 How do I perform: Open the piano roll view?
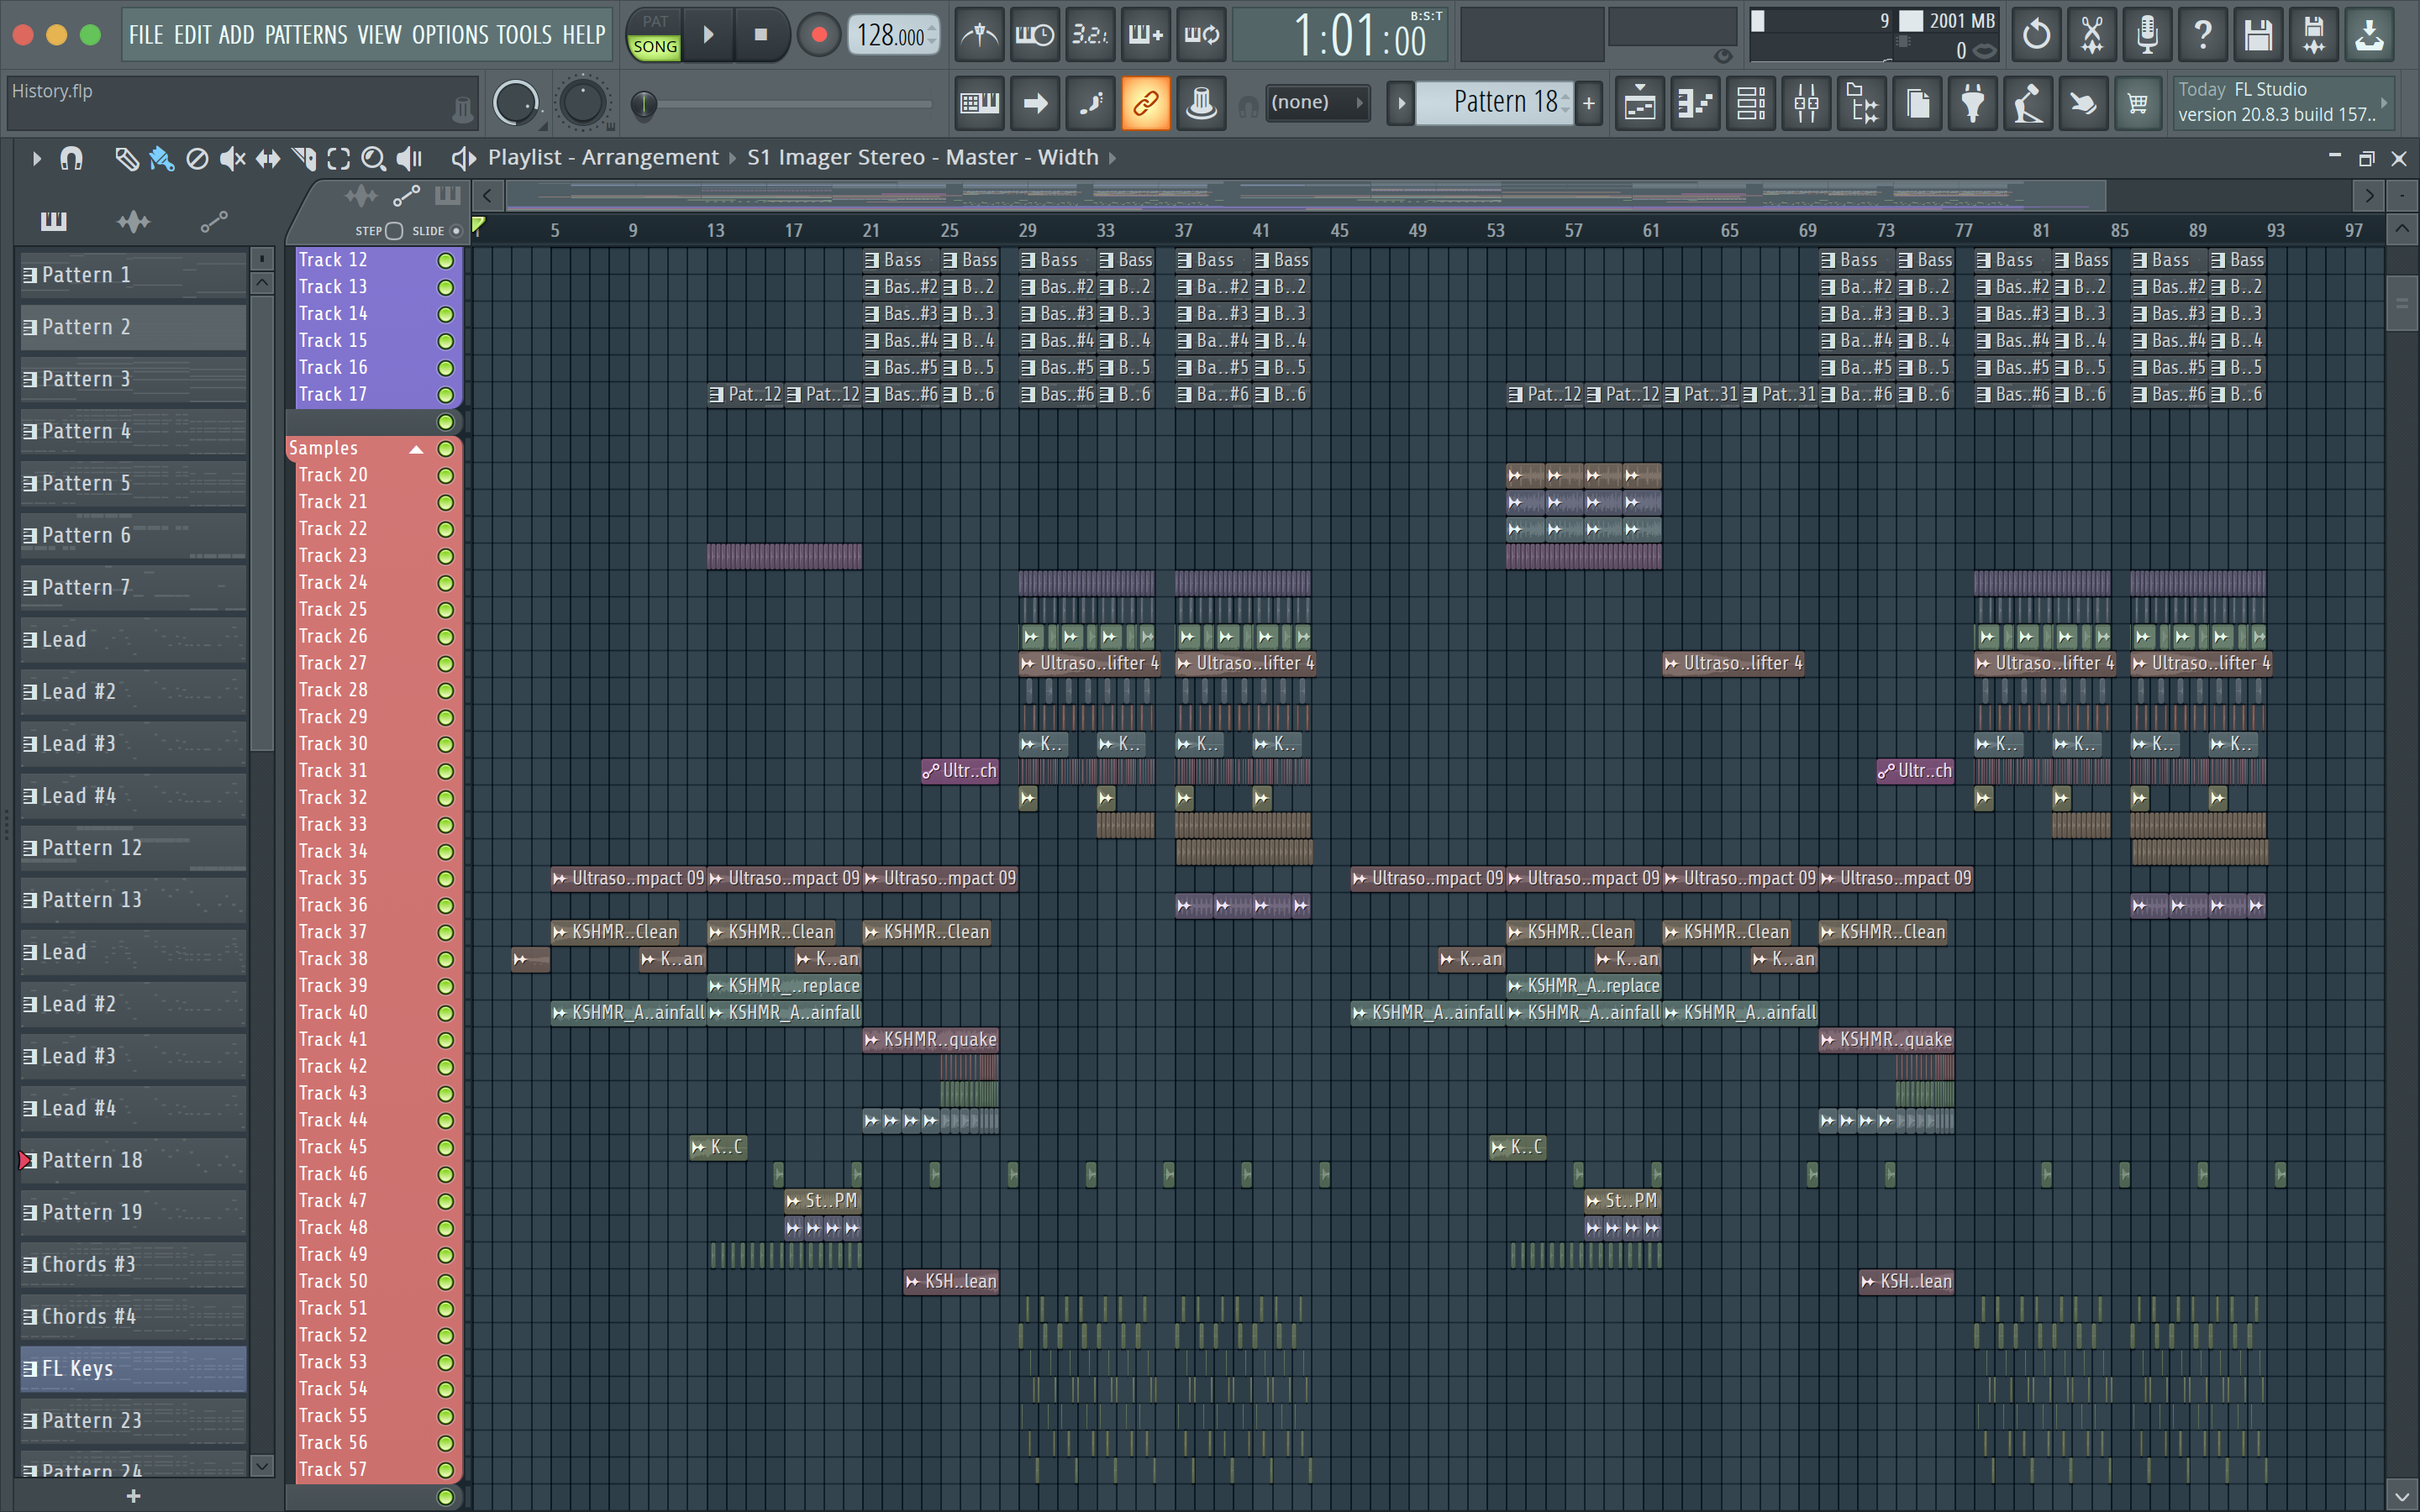pos(1696,103)
